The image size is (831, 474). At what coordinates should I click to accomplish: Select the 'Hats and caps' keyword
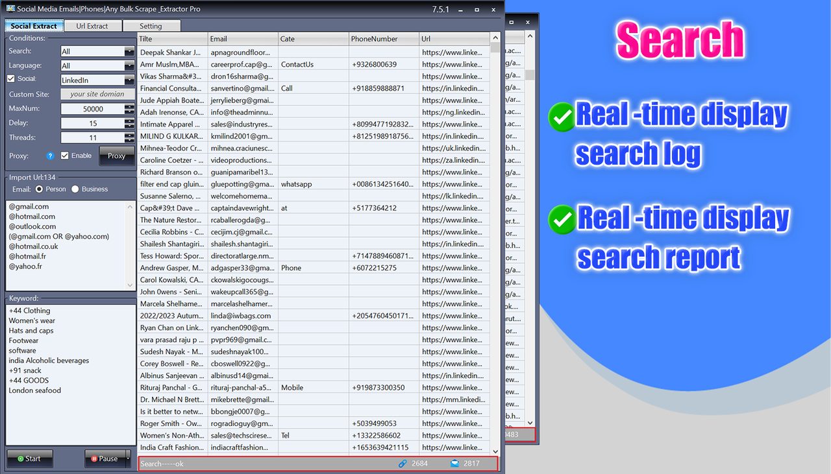pyautogui.click(x=31, y=331)
